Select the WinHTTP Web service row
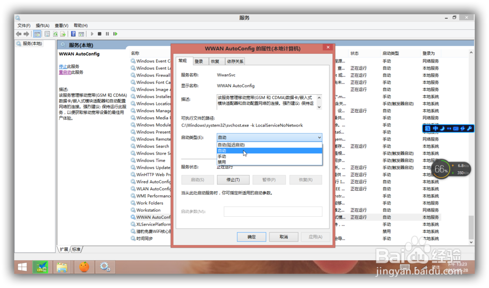This screenshot has width=489, height=288. tap(151, 175)
